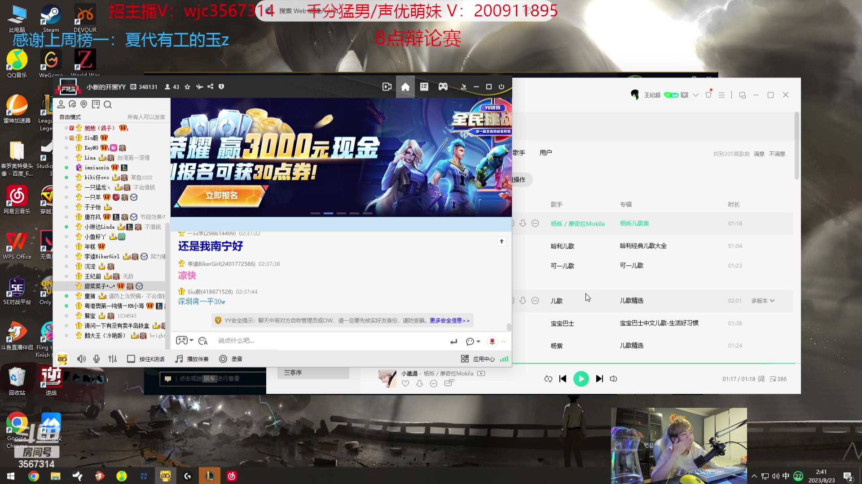Open more options for 杨烁 song row
This screenshot has width=862, height=484.
(x=535, y=223)
